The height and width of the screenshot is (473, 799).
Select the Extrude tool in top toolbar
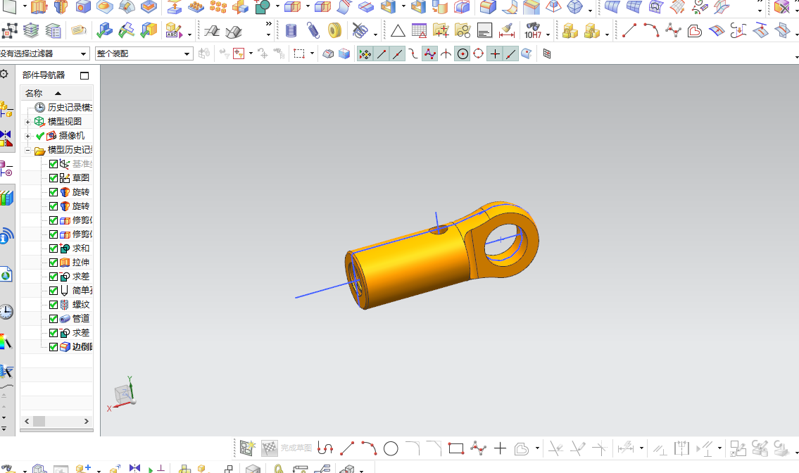tap(39, 6)
